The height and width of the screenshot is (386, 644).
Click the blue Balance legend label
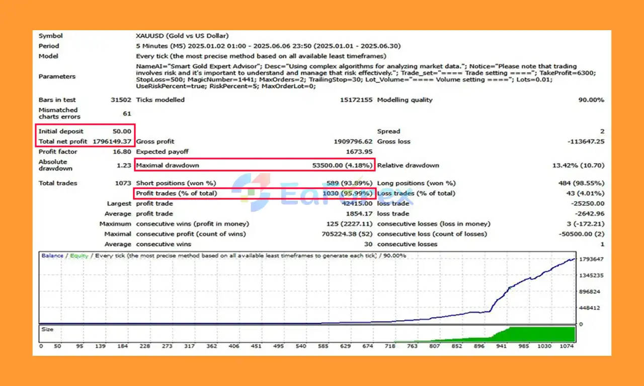52,256
